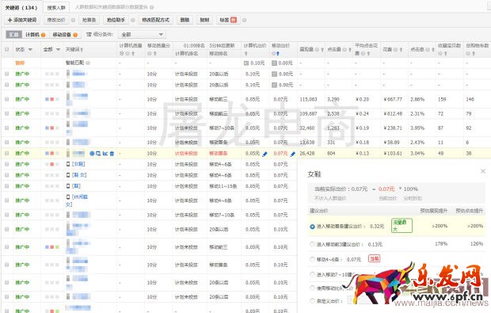Image resolution: width=491 pixels, height=313 pixels.
Task: Switch to the 搜索人群 tab
Action: click(x=56, y=7)
